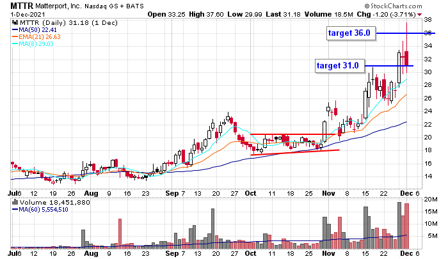Click the StockCharts.com attribution text
Image resolution: width=448 pixels, height=259 pixels.
pyautogui.click(x=393, y=6)
